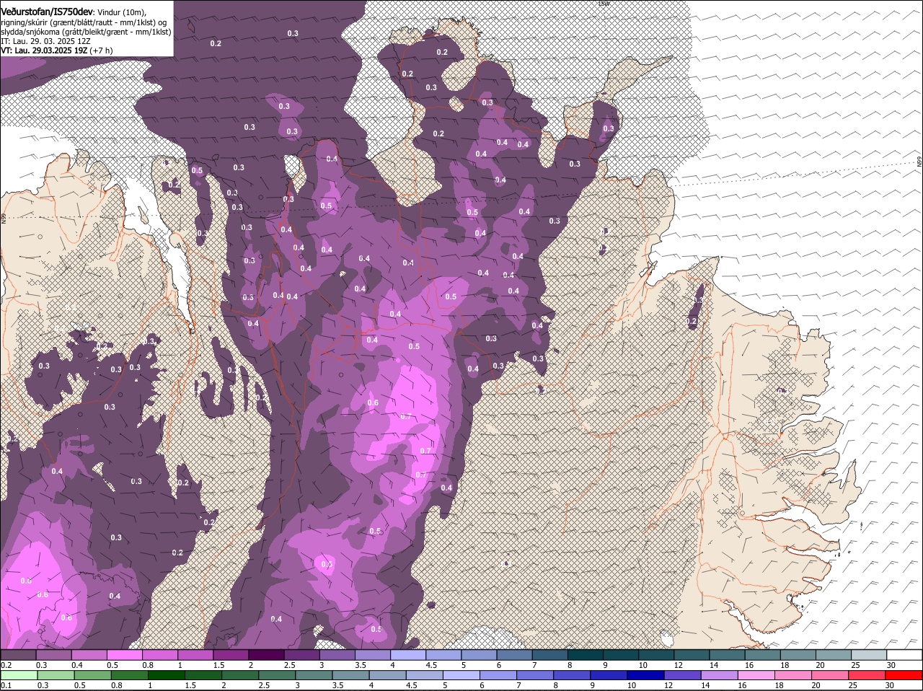
Task: Pick the lavender-blue swatch between 5 and 6
Action: pyautogui.click(x=462, y=675)
